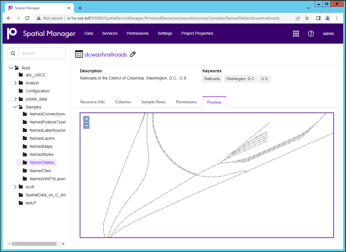Select NamedStyles folder
Screen dimensions: 346x252
coord(42,154)
